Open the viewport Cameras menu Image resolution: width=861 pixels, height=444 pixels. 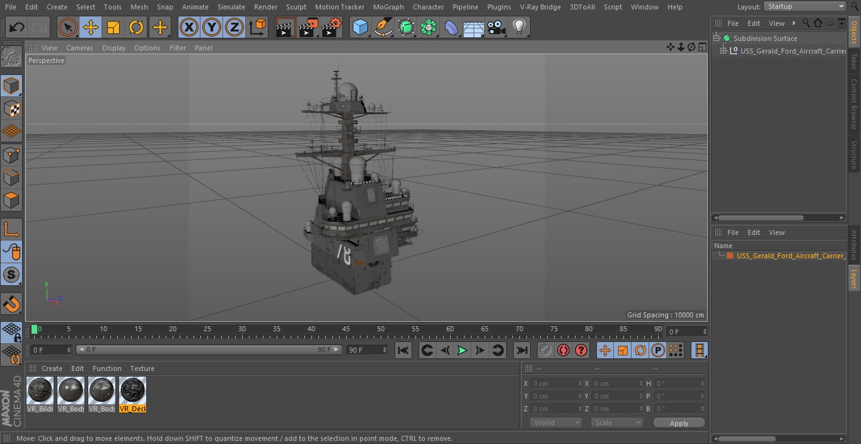coord(79,48)
